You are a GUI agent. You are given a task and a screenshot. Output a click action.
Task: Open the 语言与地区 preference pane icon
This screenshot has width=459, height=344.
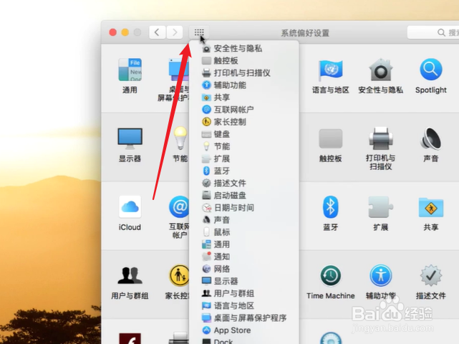pyautogui.click(x=331, y=70)
